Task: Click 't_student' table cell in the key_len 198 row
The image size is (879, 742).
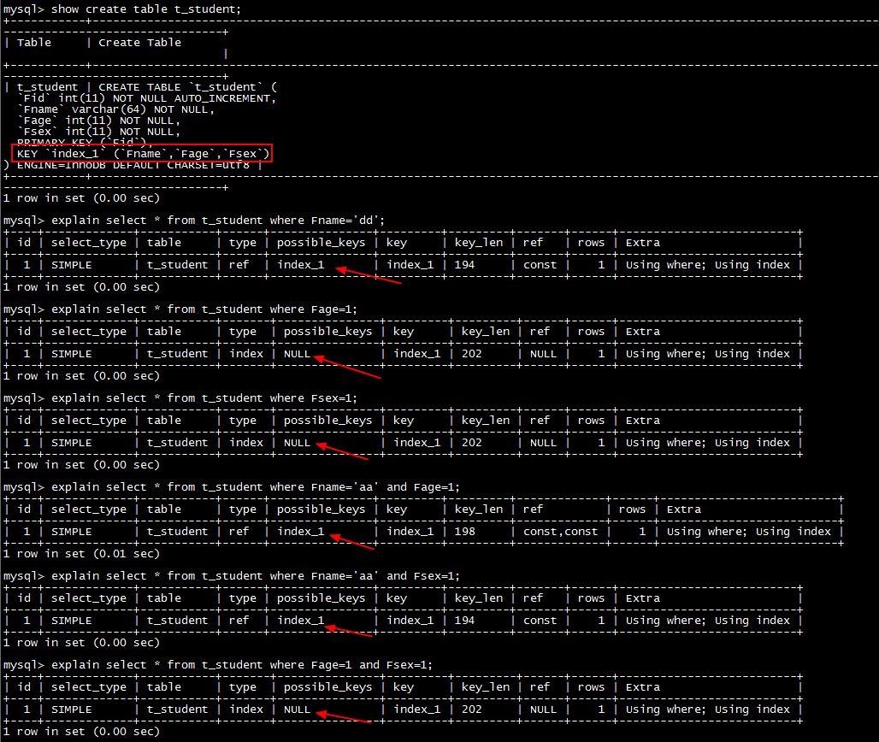Action: (x=177, y=531)
